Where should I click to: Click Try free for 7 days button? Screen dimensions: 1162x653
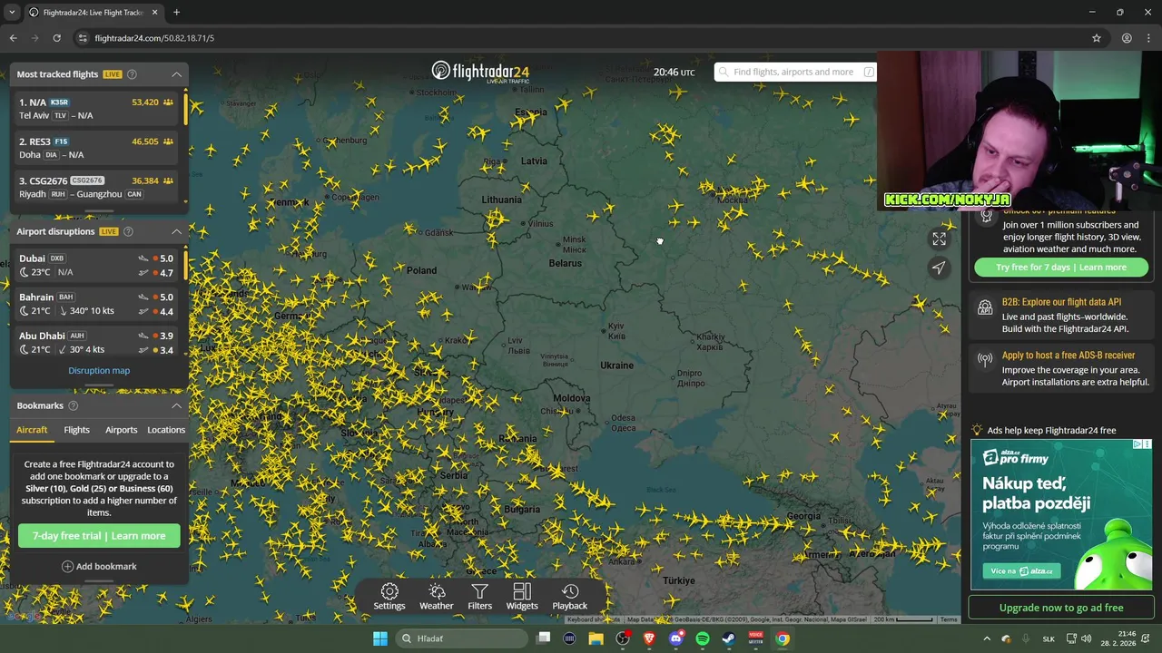click(1061, 267)
